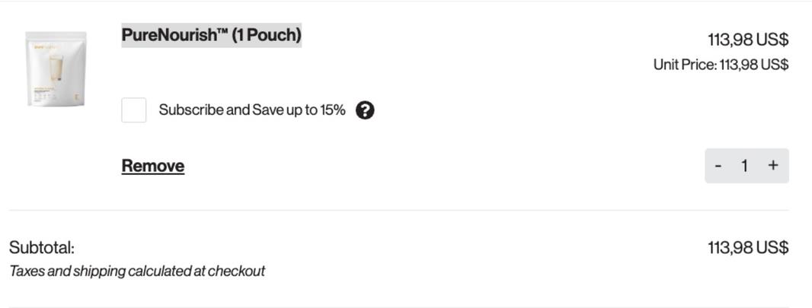Screen dimensions: 812x308
Task: Click the Unit Price text
Action: coord(720,65)
